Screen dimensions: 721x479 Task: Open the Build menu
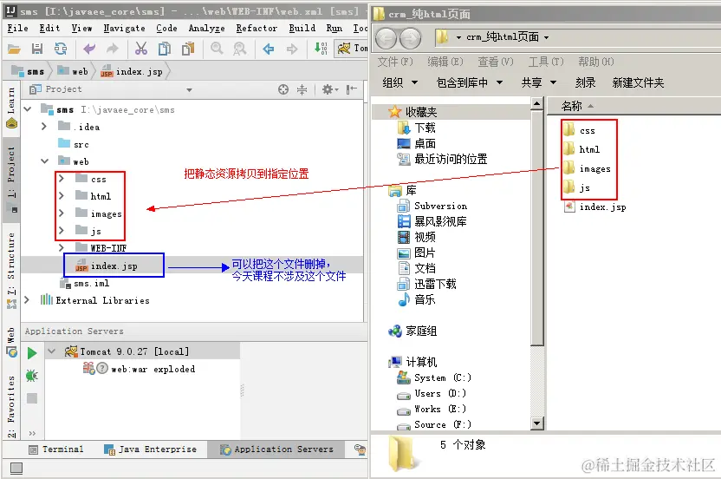(302, 28)
